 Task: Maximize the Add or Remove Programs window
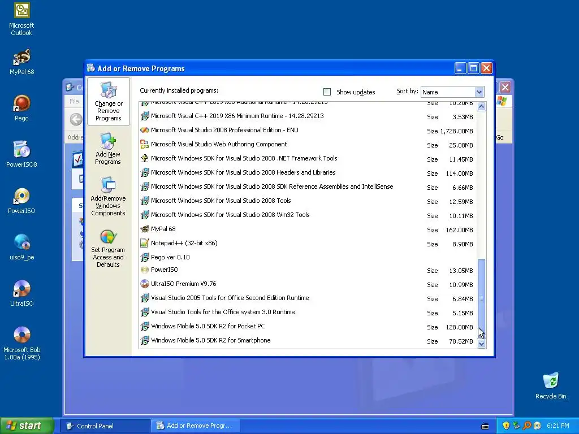473,68
